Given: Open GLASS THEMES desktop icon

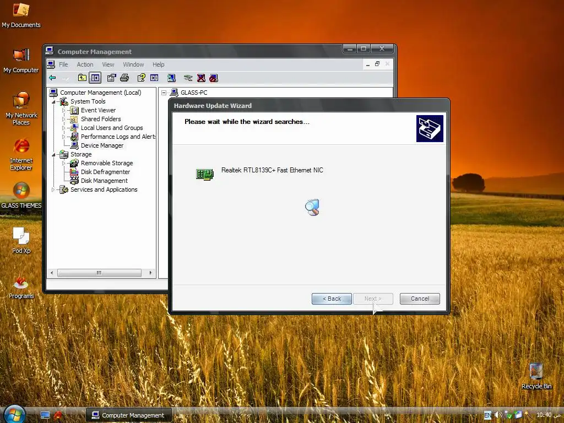Looking at the screenshot, I should tap(21, 196).
